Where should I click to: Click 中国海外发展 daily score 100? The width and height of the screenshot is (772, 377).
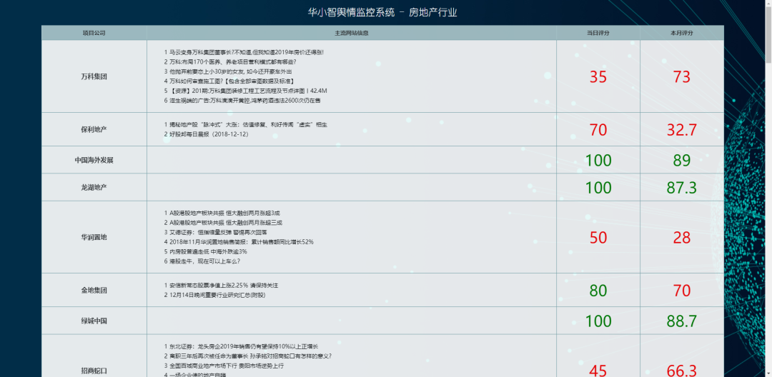(x=598, y=161)
